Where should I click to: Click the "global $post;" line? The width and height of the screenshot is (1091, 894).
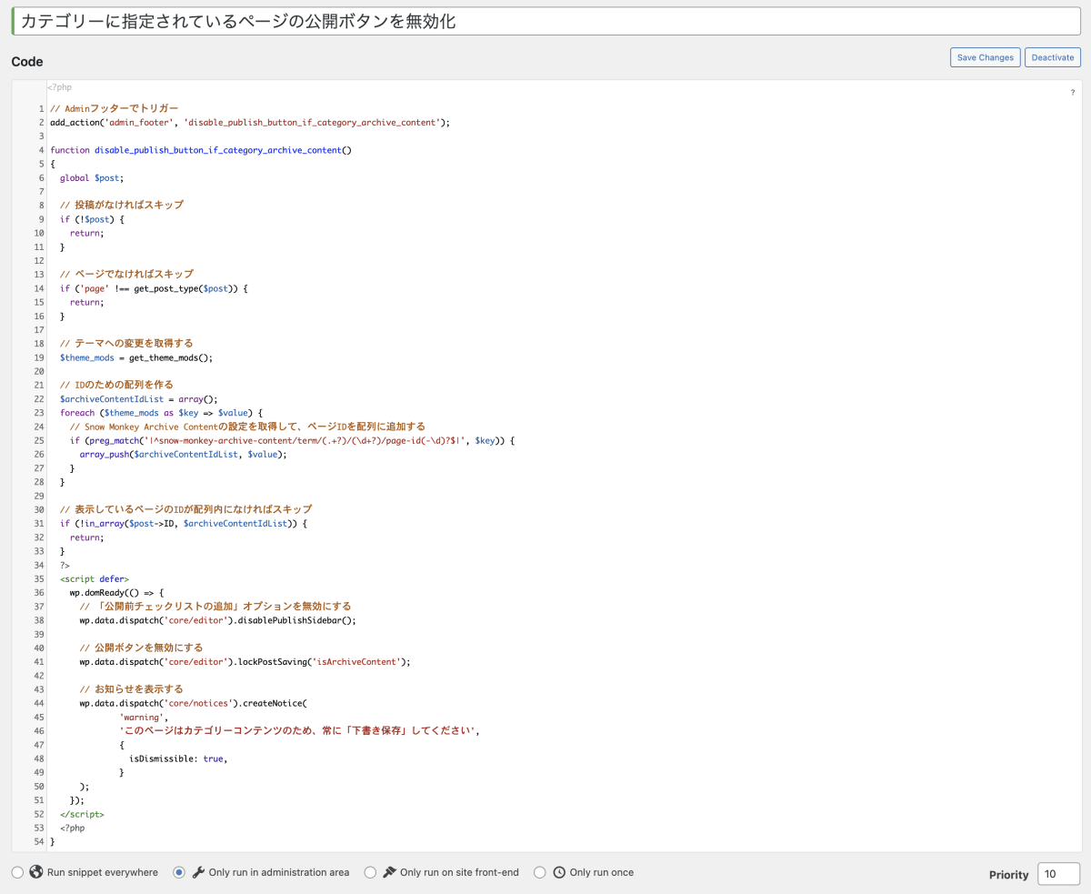click(x=91, y=177)
